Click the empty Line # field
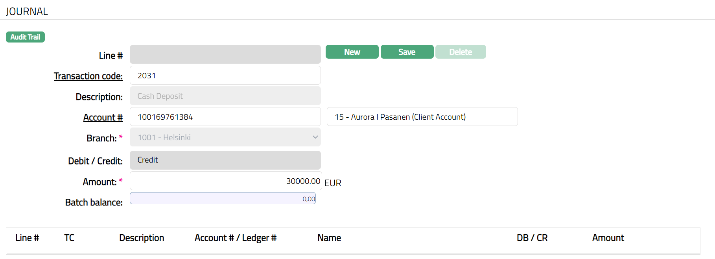This screenshot has width=715, height=259. coord(225,54)
